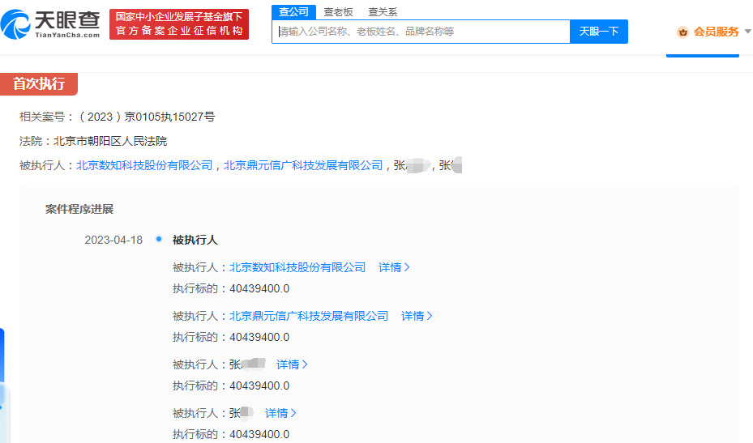Open 北京鼎元信广科技发展有限公司 link under 案件程序进展
The image size is (753, 443).
(309, 316)
